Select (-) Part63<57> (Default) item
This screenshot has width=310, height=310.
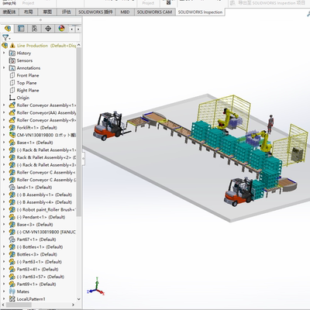[40, 277]
